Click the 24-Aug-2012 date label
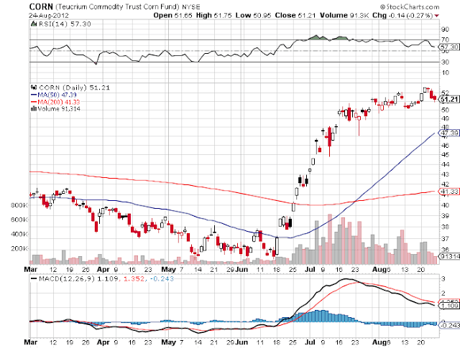Image resolution: width=460 pixels, height=348 pixels. [x=49, y=16]
